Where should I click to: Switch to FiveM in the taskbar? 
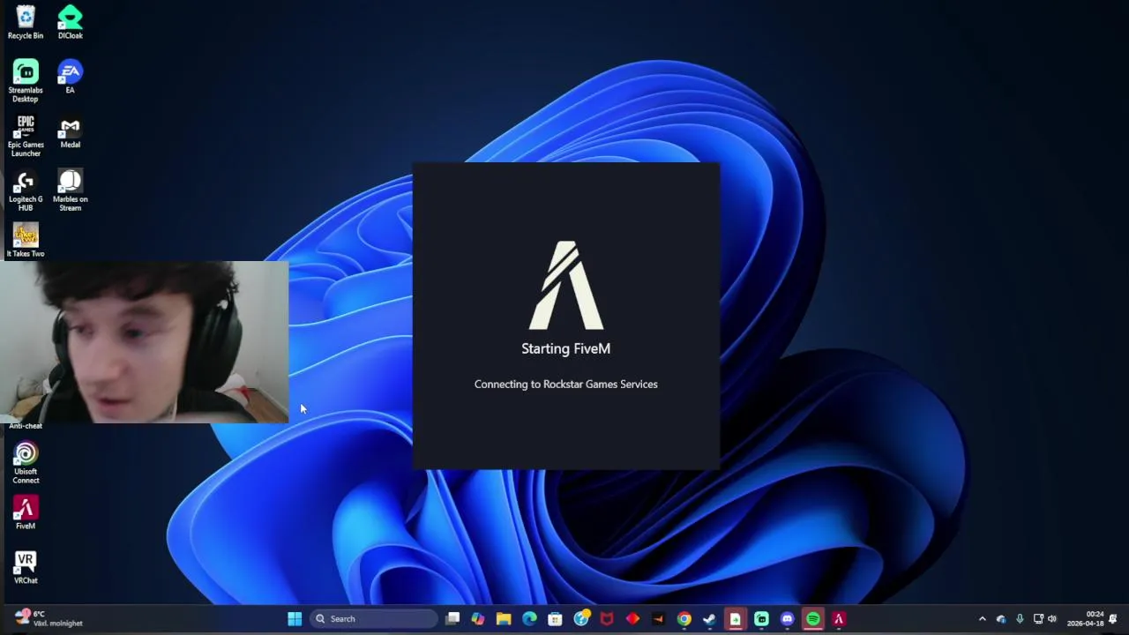point(838,619)
